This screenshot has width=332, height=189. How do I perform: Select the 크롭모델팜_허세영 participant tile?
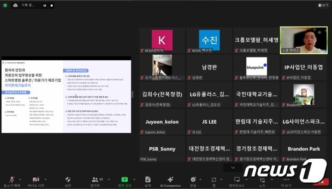(x=256, y=40)
